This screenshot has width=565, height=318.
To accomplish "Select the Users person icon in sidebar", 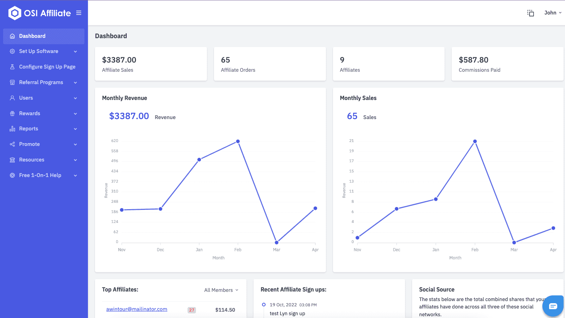I will pos(12,98).
